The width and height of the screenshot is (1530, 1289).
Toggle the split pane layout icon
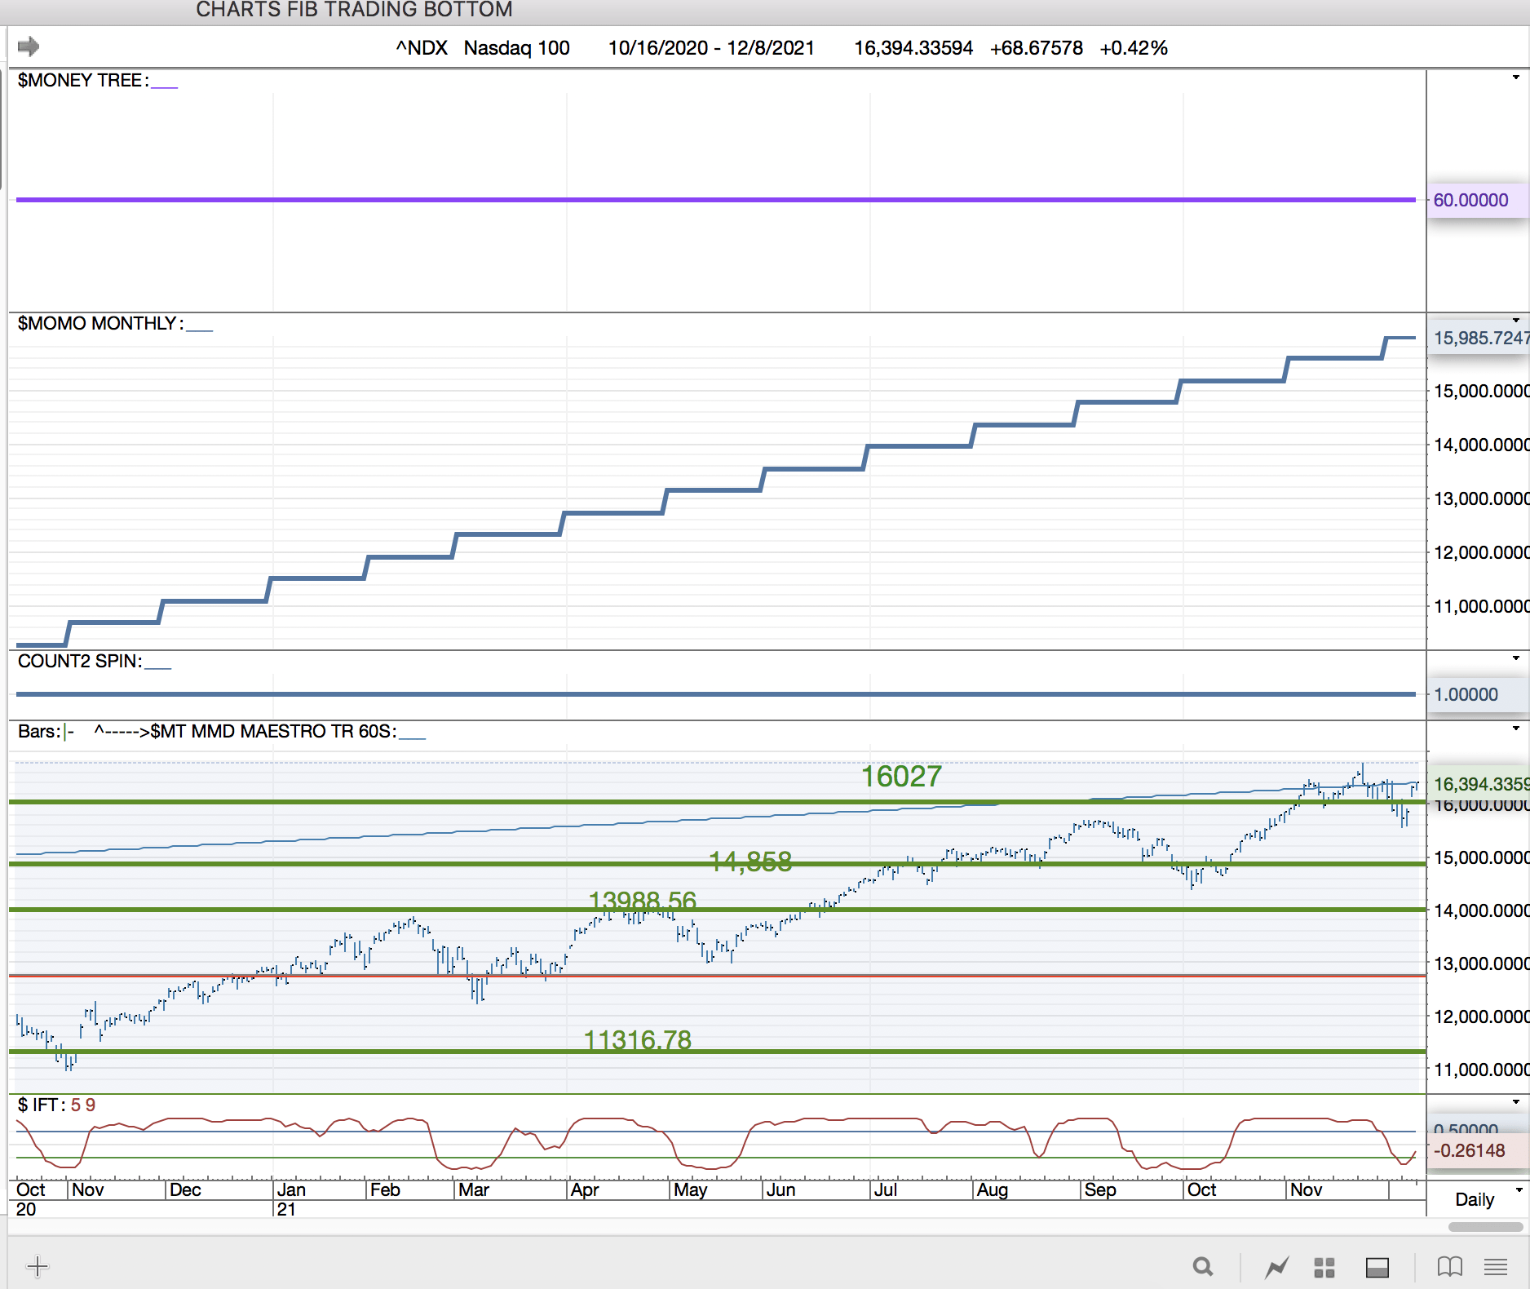tap(1377, 1267)
